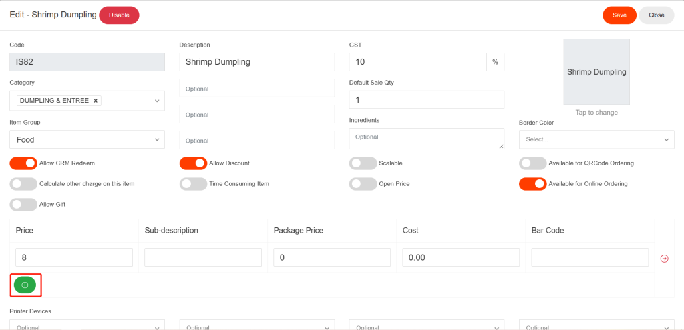Click the Bar Code input field

(x=590, y=257)
